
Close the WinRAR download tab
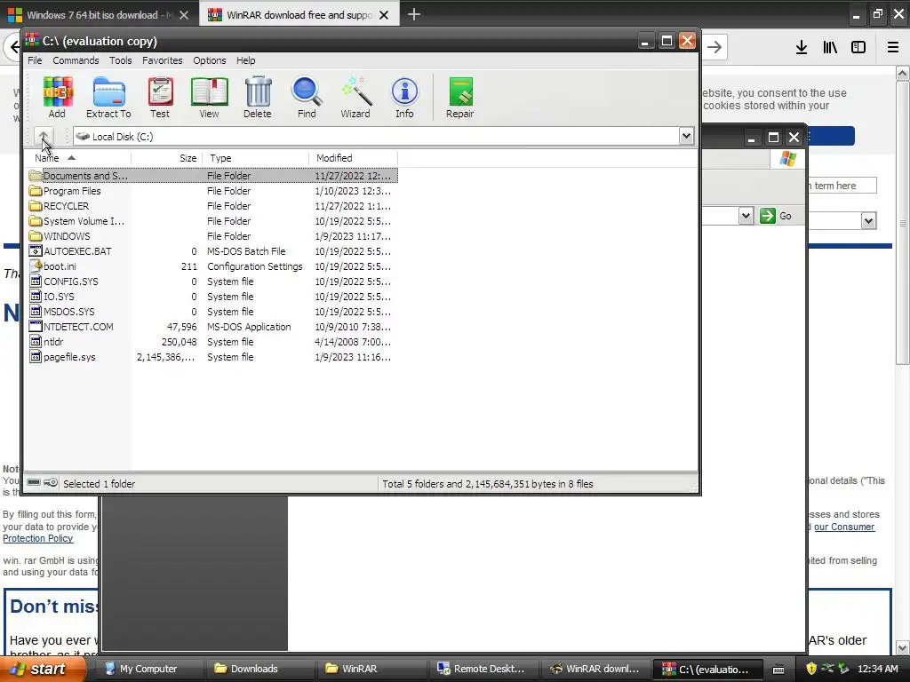click(384, 15)
